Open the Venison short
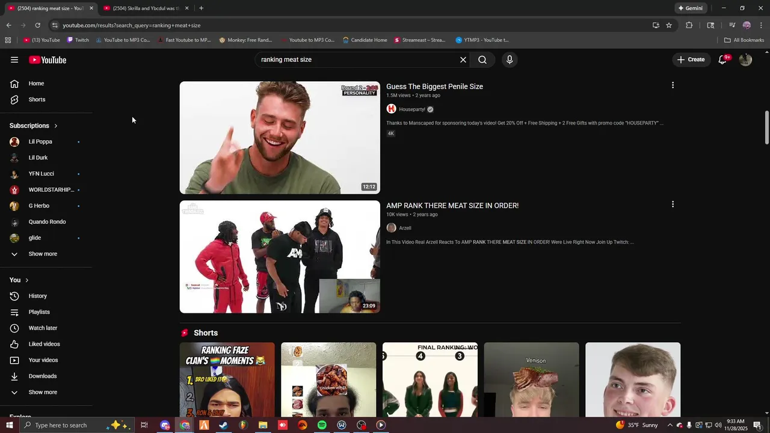 (532, 380)
